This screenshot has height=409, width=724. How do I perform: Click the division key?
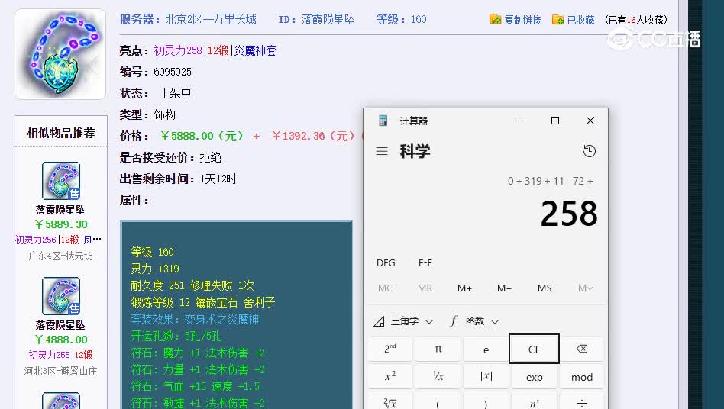(x=582, y=402)
